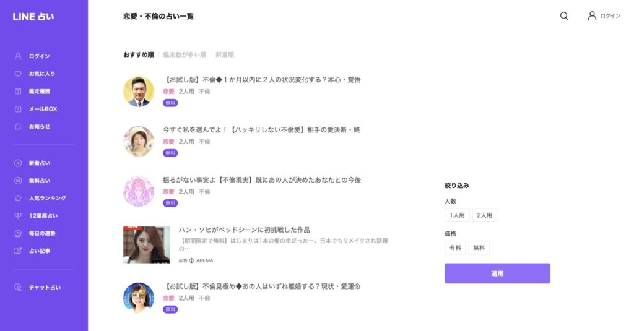Viewport: 634px width, 331px height.
Task: Open チャット占い in the sidebar
Action: tap(45, 287)
